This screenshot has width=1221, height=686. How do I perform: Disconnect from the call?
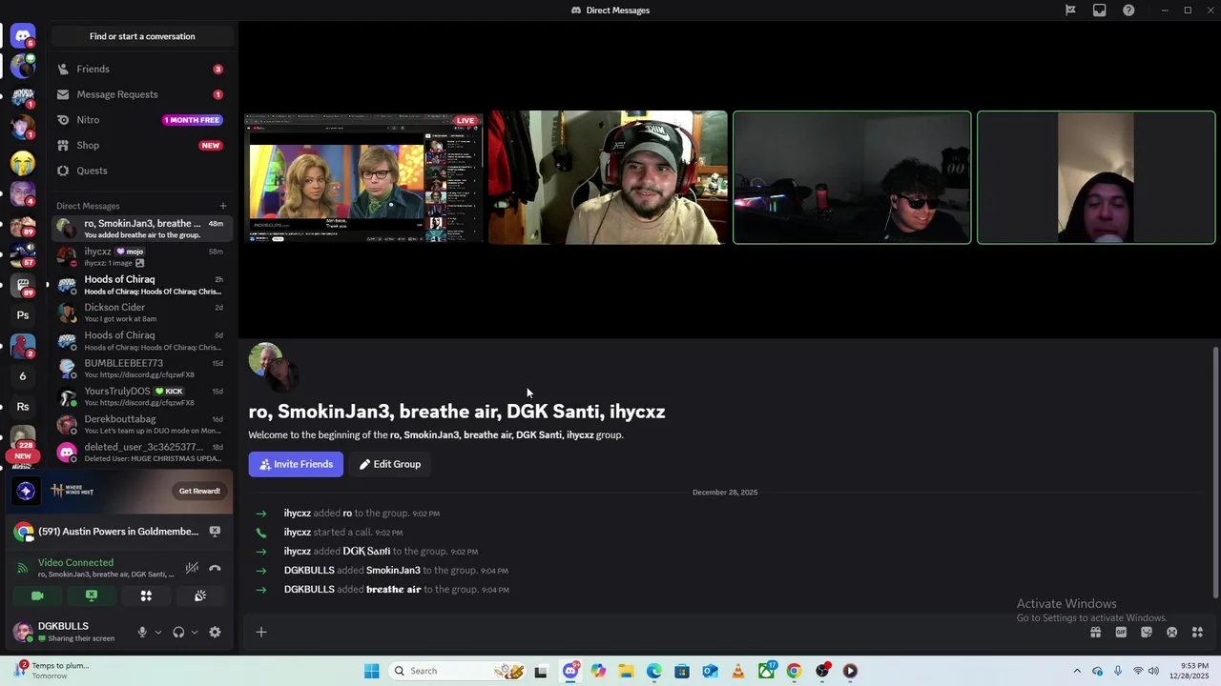click(x=215, y=569)
